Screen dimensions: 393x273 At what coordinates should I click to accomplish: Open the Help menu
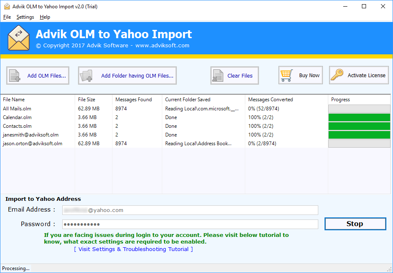45,17
